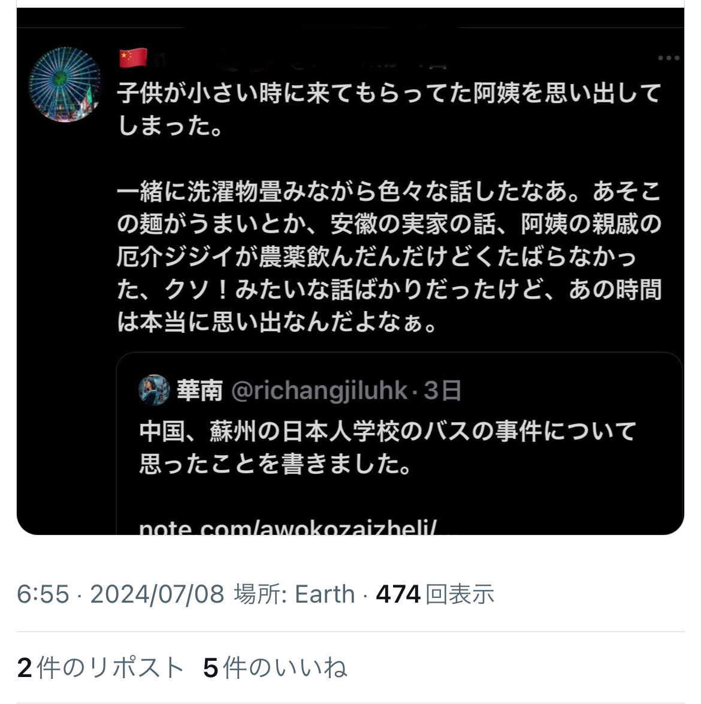Click the blurred username beside the flag
The height and width of the screenshot is (704, 701).
[301, 59]
